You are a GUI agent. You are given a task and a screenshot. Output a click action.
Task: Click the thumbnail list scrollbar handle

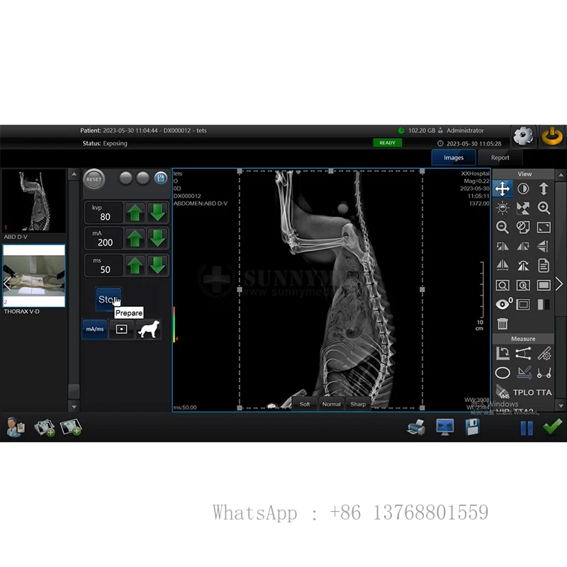74,391
